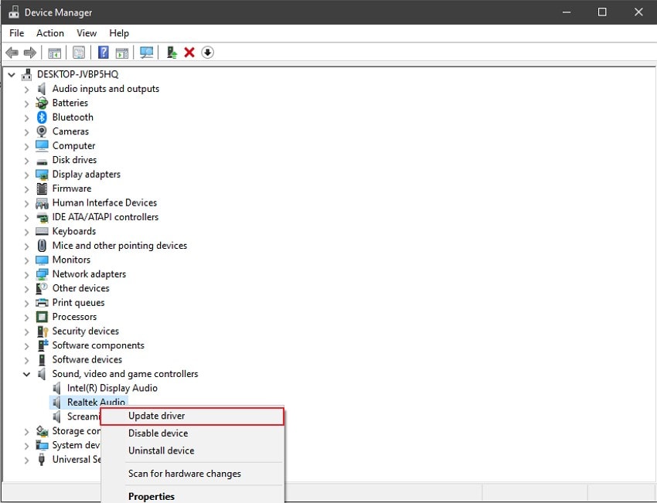
Task: Select the Cameras label
Action: [x=70, y=131]
